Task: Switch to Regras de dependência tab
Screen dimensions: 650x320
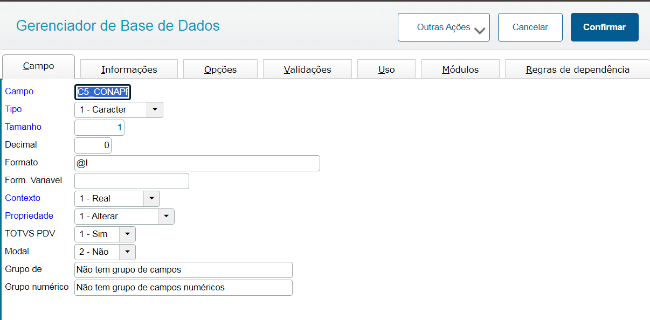Action: click(577, 69)
